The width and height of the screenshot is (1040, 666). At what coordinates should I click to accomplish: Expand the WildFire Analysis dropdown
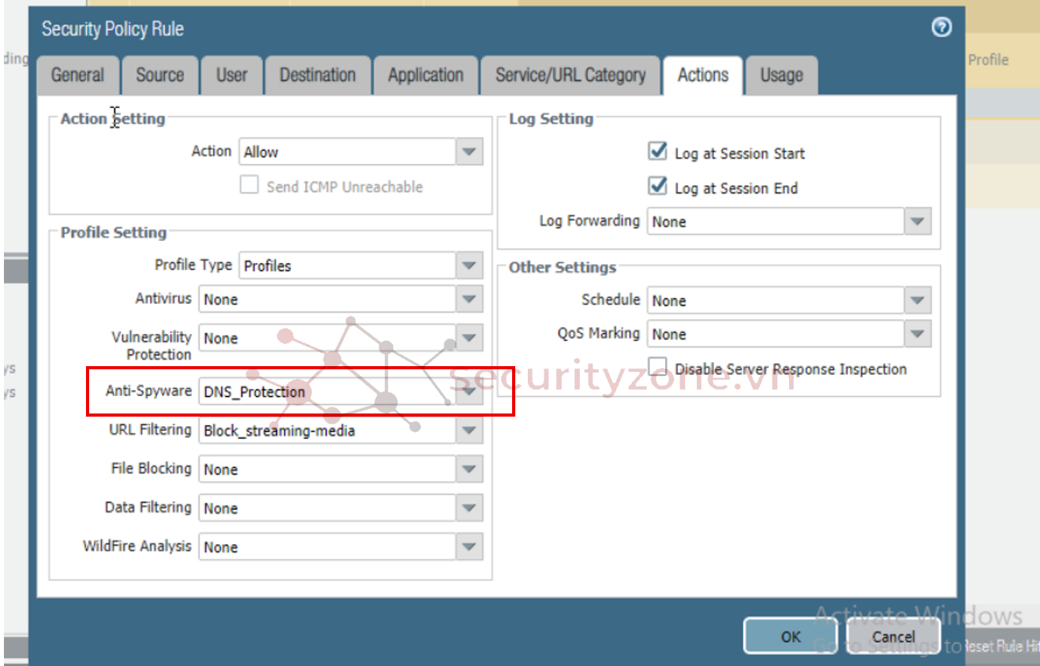click(469, 547)
